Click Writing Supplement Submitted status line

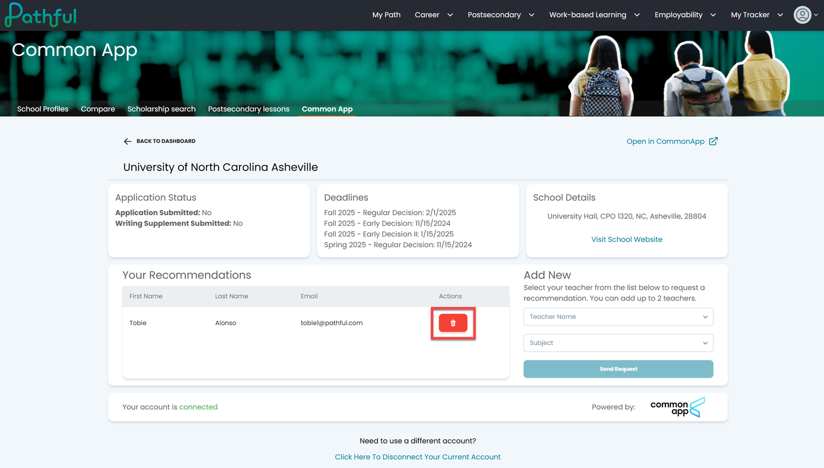click(x=179, y=223)
